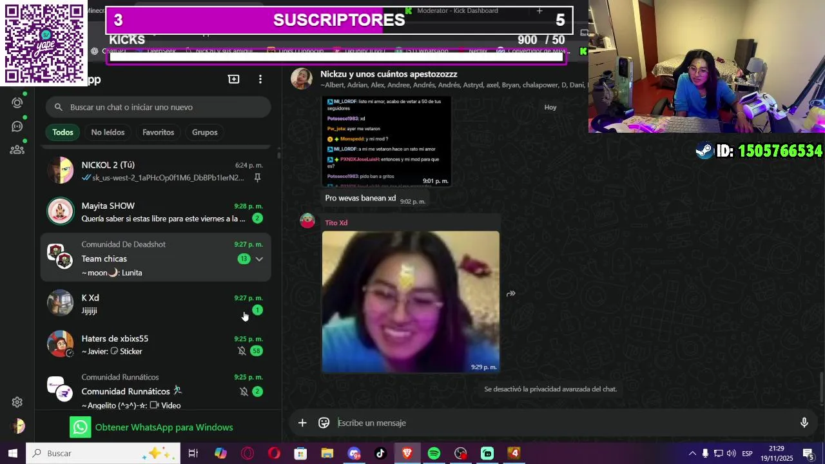Open a new browser tab
This screenshot has height=464, width=825.
tap(539, 10)
